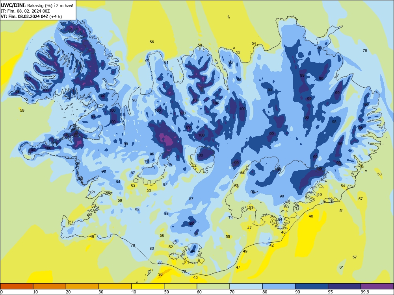Screen dimensions: 394x295
Task: Select the humidity value 74 on the map
Action: click(230, 218)
